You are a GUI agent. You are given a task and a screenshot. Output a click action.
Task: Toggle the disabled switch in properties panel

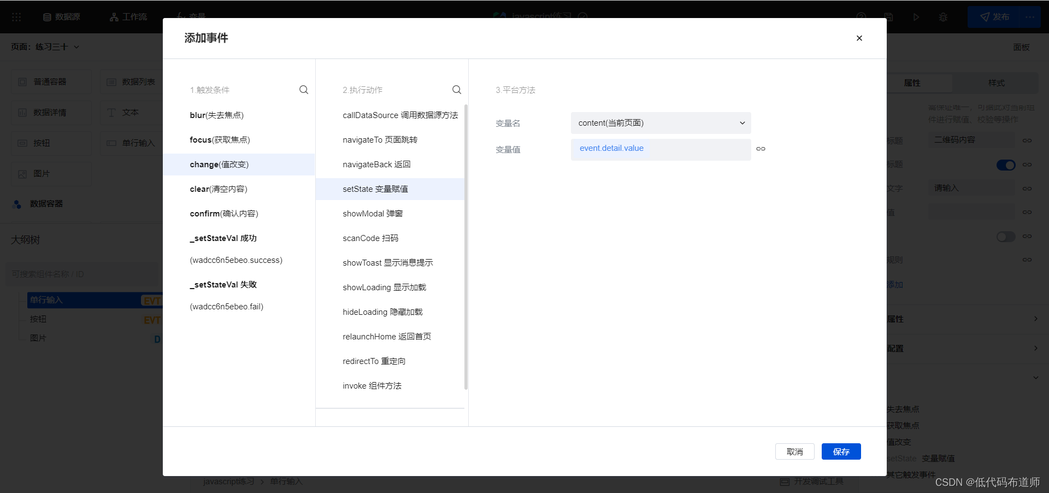pyautogui.click(x=1006, y=236)
